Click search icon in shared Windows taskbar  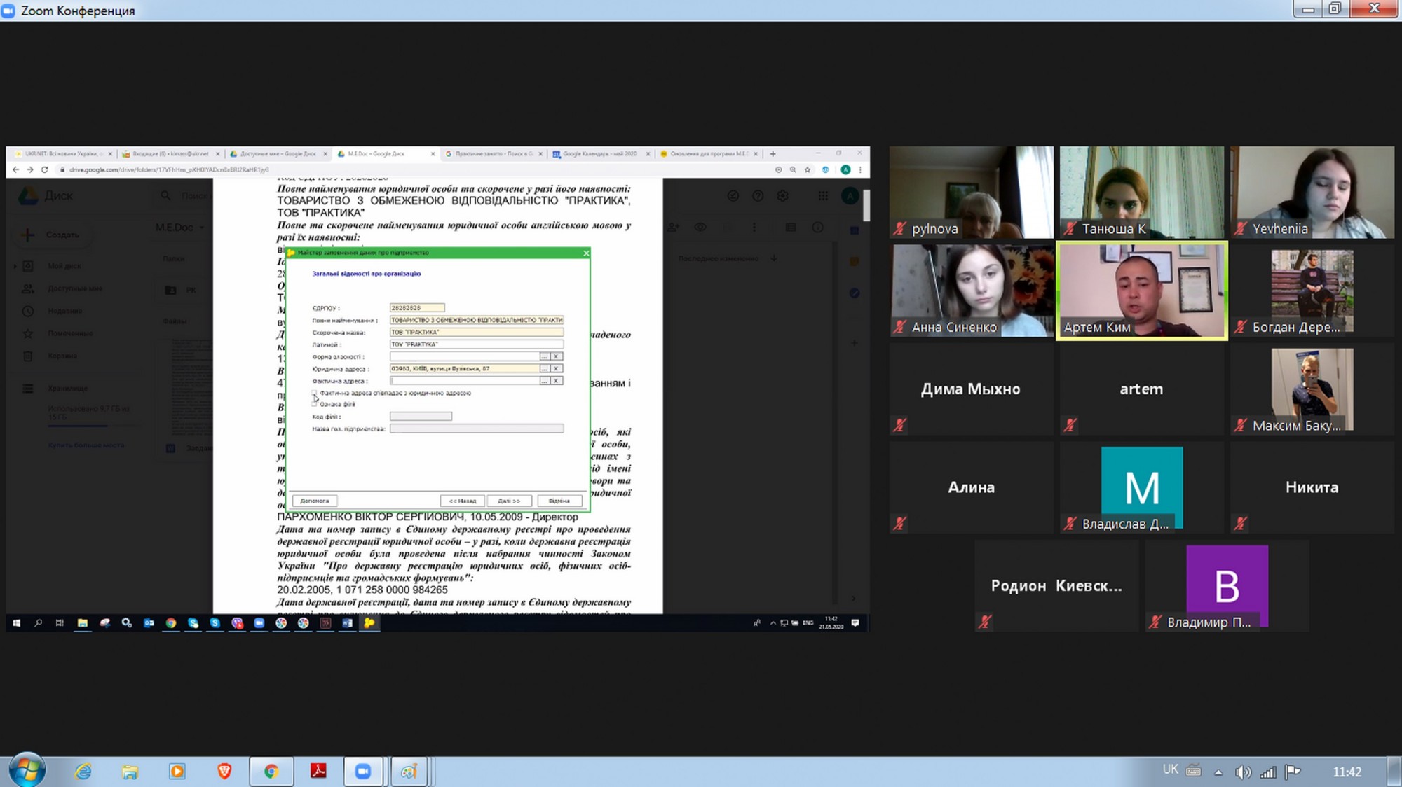tap(38, 622)
